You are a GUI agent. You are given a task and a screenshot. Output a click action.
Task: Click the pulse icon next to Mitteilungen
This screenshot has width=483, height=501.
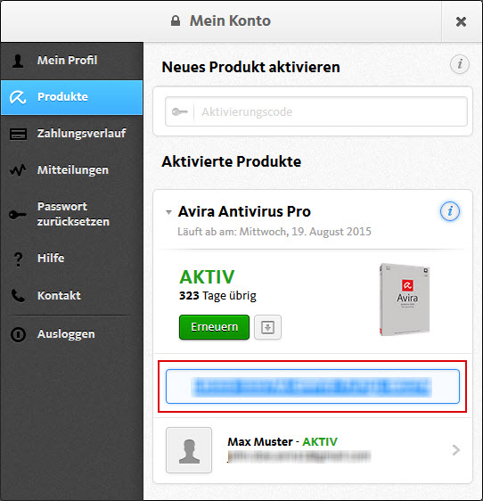pos(18,170)
